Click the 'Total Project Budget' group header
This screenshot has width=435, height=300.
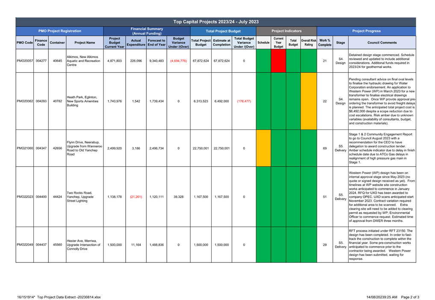tap(223, 31)
